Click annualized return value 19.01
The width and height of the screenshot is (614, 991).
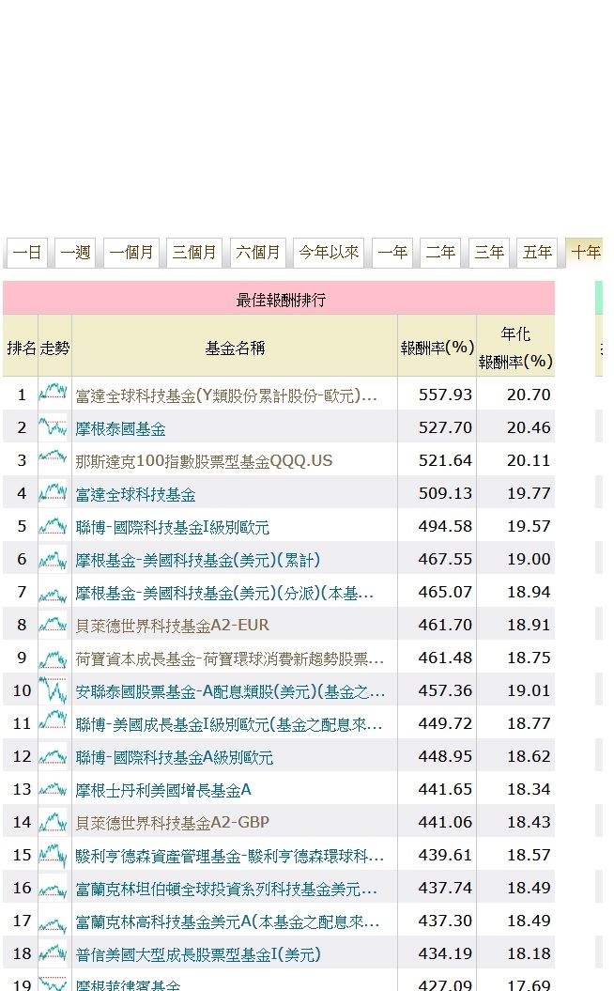click(x=529, y=690)
